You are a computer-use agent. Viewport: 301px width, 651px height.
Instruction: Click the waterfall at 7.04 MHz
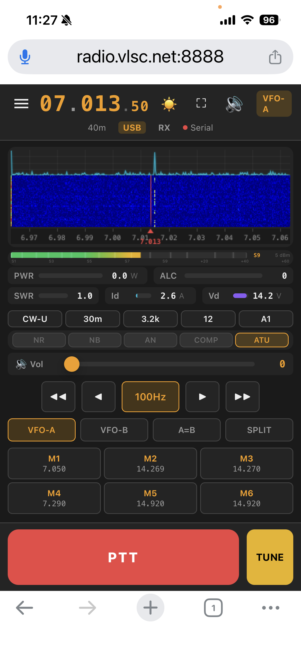pyautogui.click(x=225, y=201)
